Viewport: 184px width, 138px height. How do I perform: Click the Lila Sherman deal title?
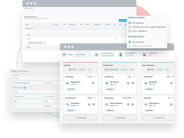pyautogui.click(x=109, y=77)
